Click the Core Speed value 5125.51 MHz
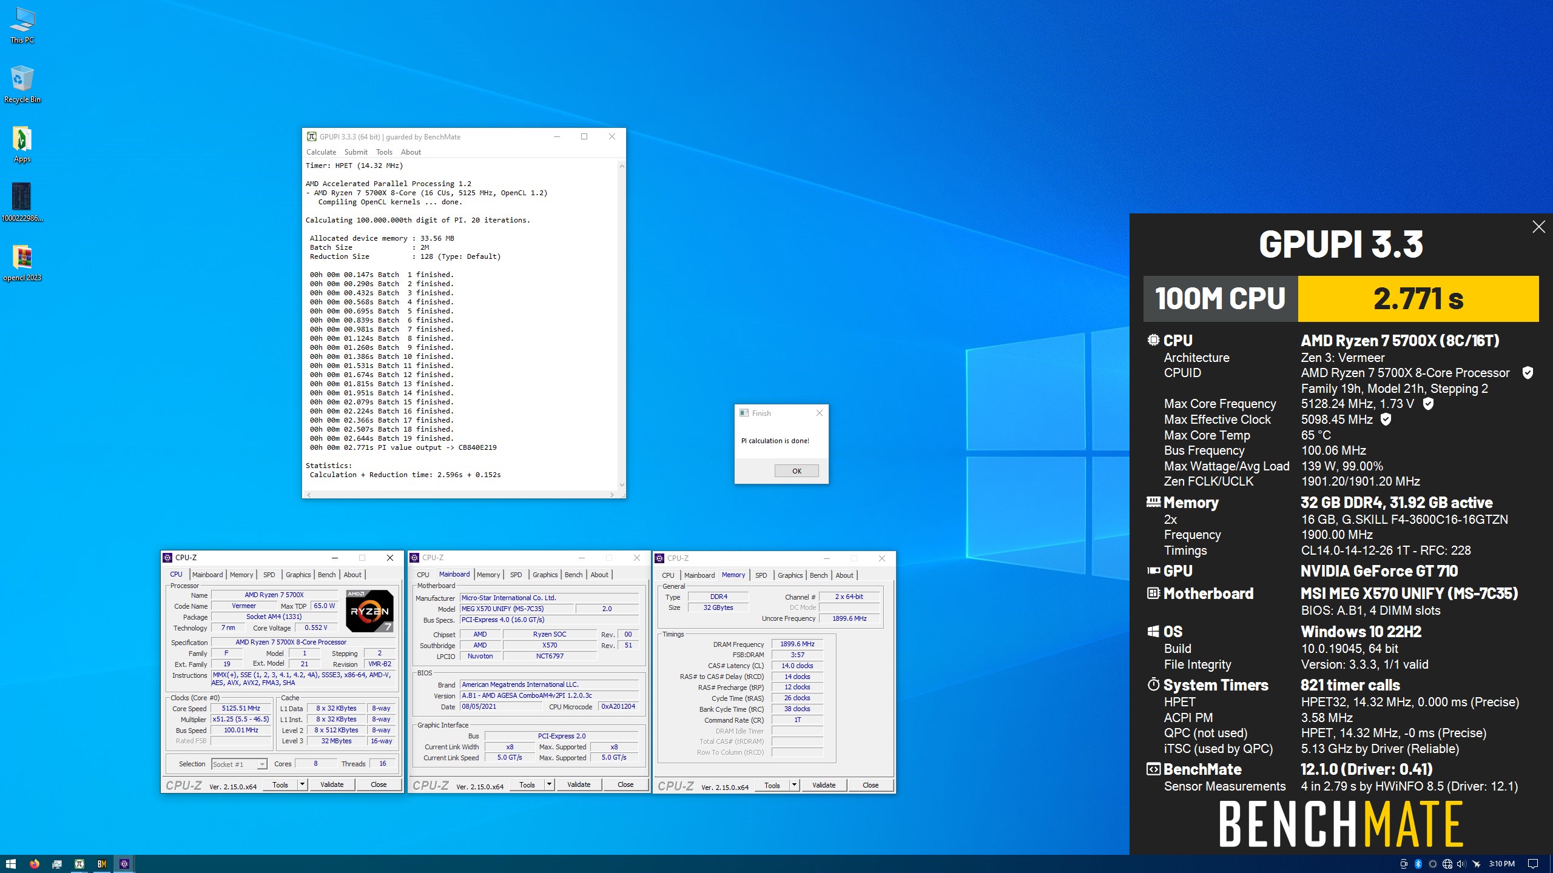This screenshot has height=873, width=1553. pyautogui.click(x=241, y=708)
